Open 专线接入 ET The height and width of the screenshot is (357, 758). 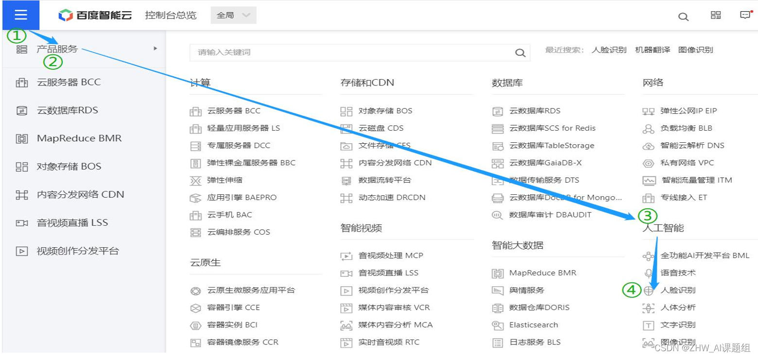pos(684,198)
